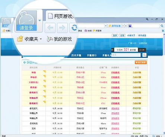
Task: Open the 开服排行 navigation tab
Action: tap(92, 55)
